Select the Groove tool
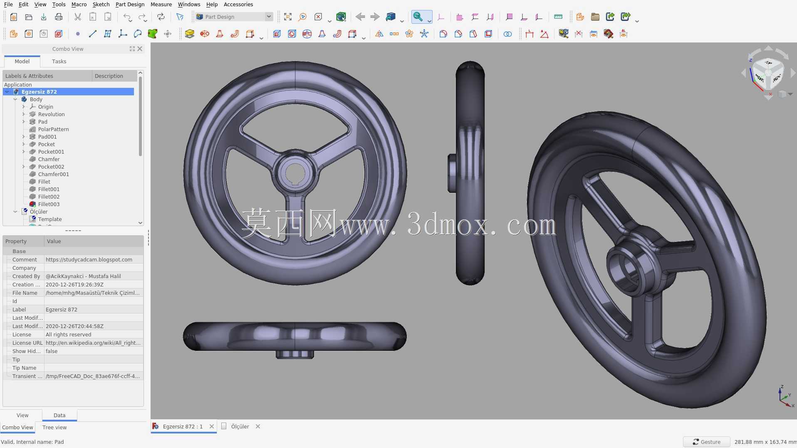 [307, 34]
